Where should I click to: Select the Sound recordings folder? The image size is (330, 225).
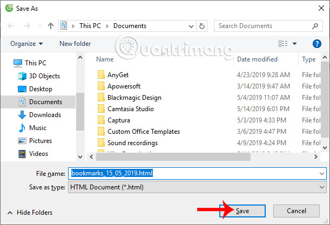tap(132, 143)
